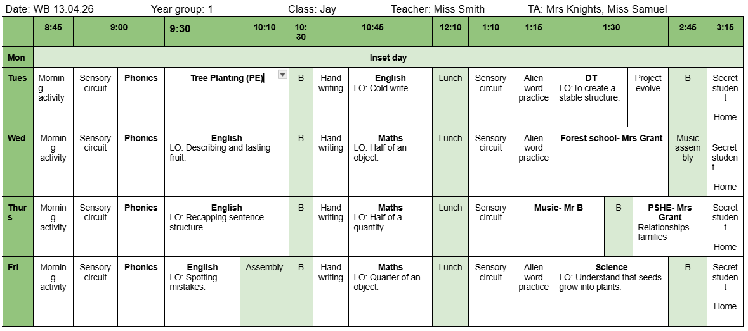Image resolution: width=748 pixels, height=331 pixels.
Task: Click the Mon row header
Action: click(x=17, y=58)
